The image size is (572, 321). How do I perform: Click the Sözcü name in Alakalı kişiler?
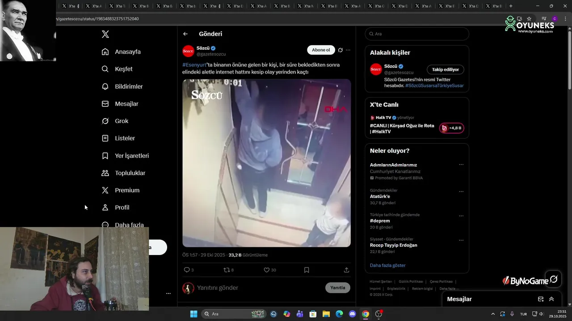[x=391, y=66]
